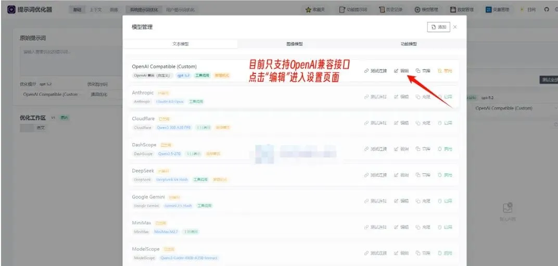The image size is (558, 266).
Task: Enable the Anthropic model
Action: [445, 97]
